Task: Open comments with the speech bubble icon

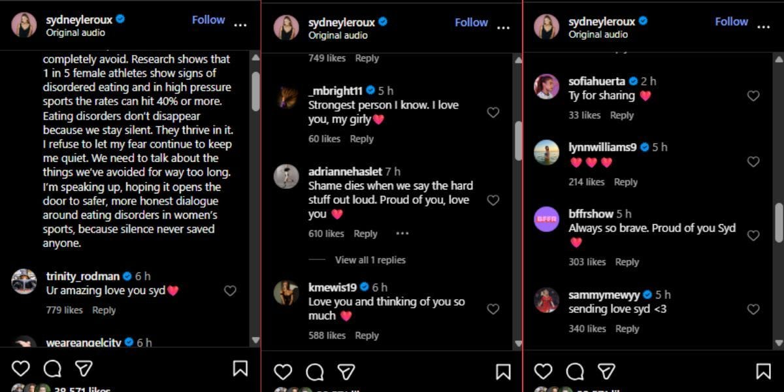Action: (x=52, y=369)
